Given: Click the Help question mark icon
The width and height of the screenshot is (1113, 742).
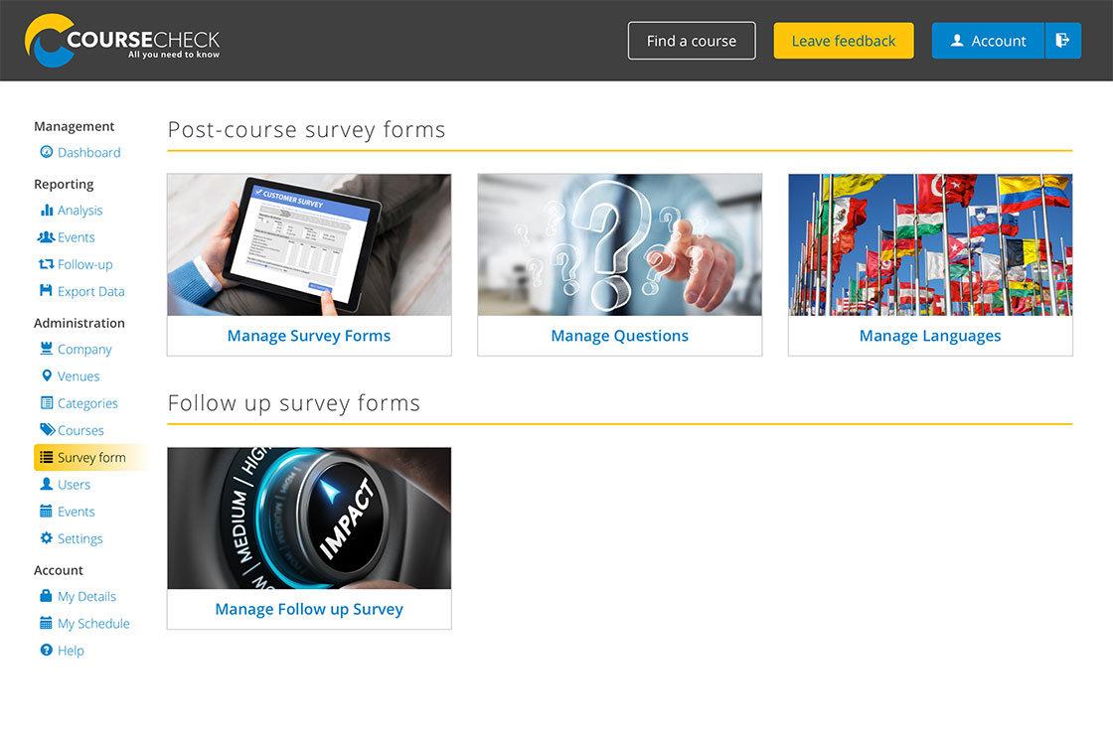Looking at the screenshot, I should tap(46, 650).
